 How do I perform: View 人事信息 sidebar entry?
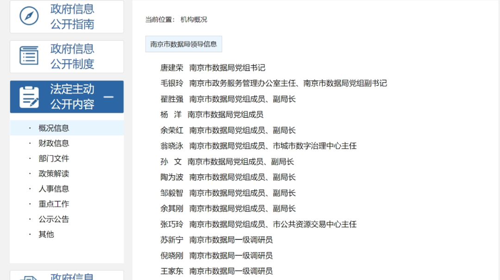point(54,189)
